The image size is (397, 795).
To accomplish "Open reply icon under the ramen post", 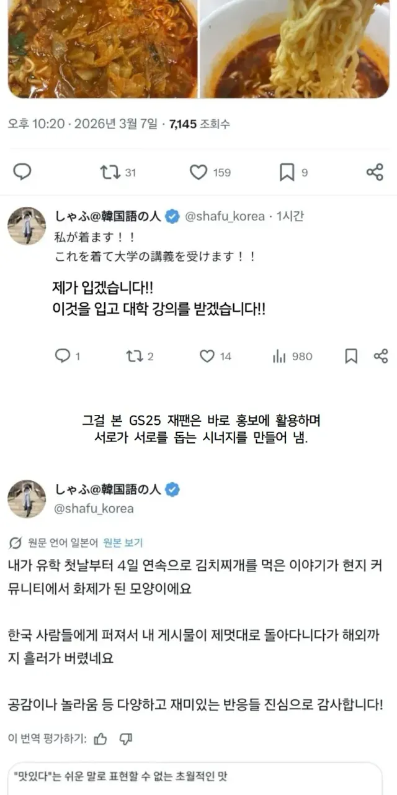I will 22,172.
